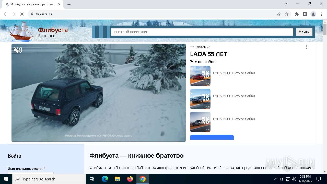Stop page loading in browser toolbar
The width and height of the screenshot is (327, 184).
pyautogui.click(x=22, y=14)
